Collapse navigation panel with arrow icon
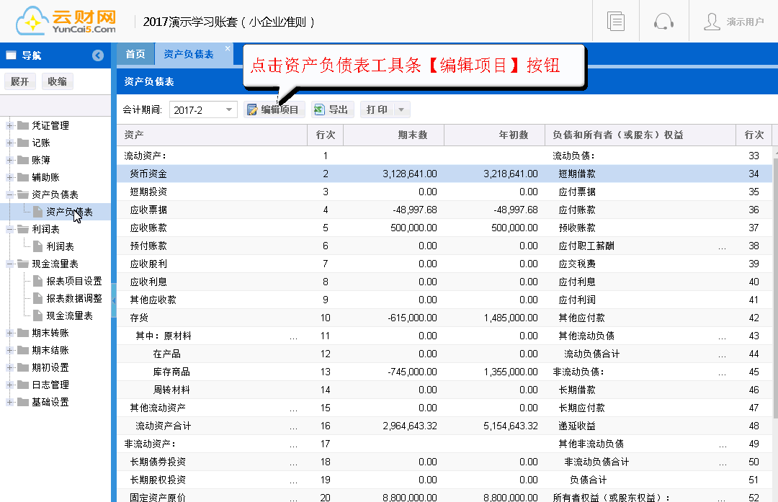 [x=98, y=55]
